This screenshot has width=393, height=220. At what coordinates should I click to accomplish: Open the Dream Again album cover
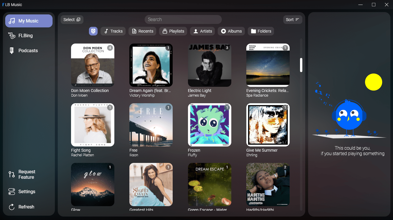151,65
